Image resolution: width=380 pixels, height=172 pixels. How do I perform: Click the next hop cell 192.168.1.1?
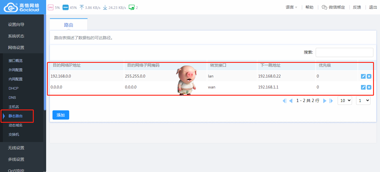(268, 87)
